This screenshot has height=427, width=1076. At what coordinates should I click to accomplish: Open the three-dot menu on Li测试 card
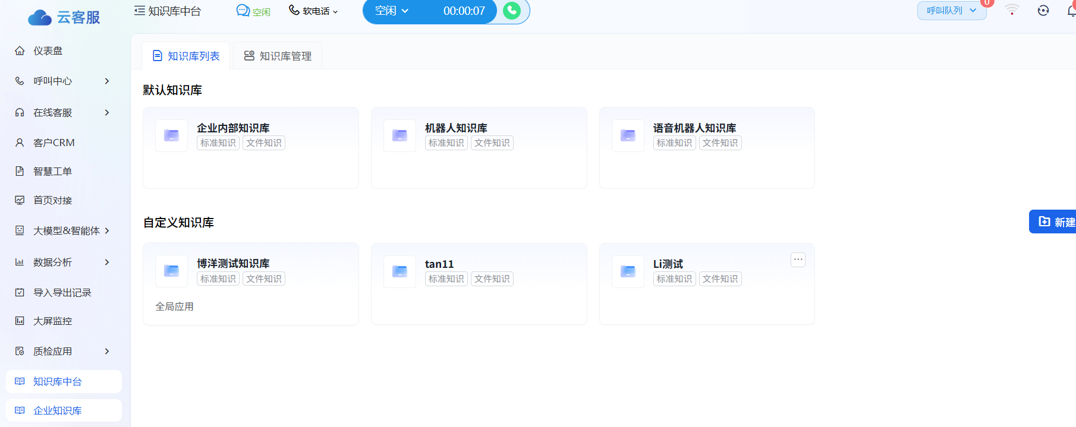pyautogui.click(x=798, y=260)
